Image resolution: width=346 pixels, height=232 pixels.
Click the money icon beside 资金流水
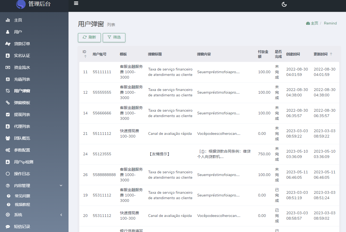(x=8, y=67)
